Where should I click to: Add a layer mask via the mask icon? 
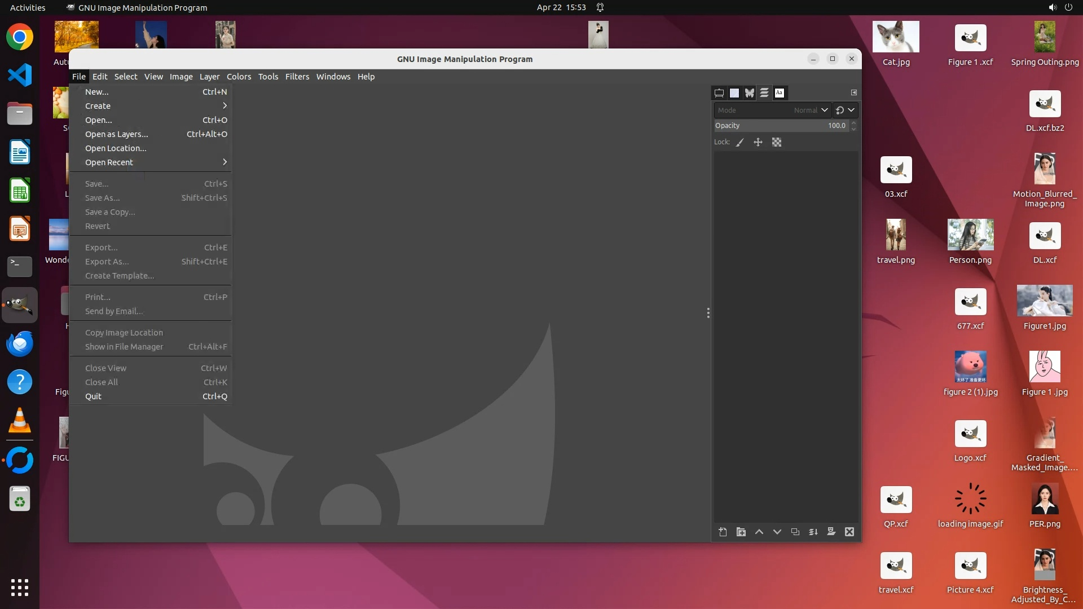[831, 532]
